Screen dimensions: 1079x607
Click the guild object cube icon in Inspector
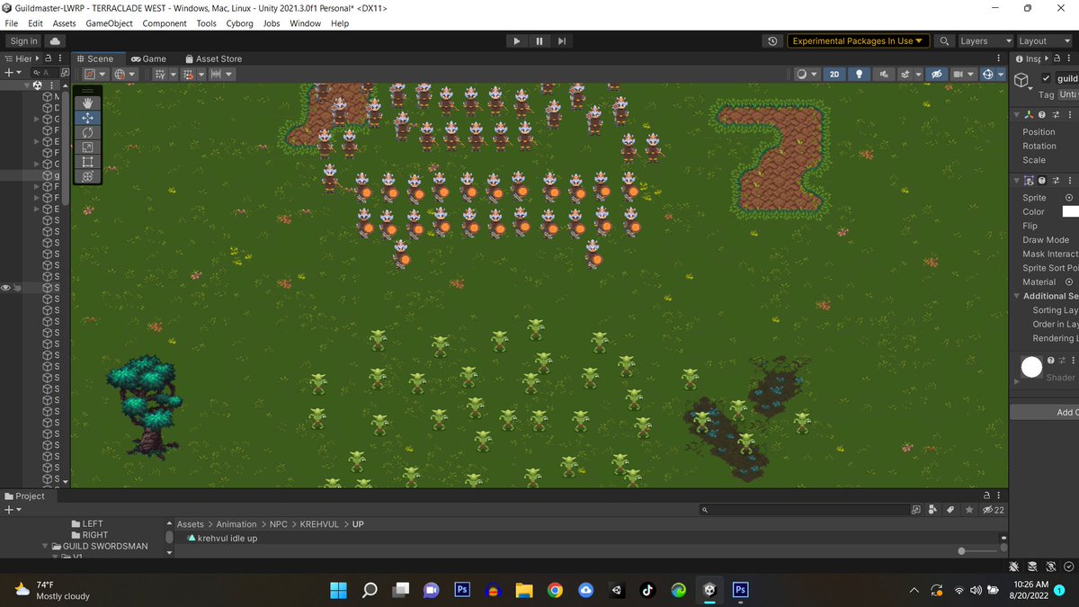pos(1021,80)
